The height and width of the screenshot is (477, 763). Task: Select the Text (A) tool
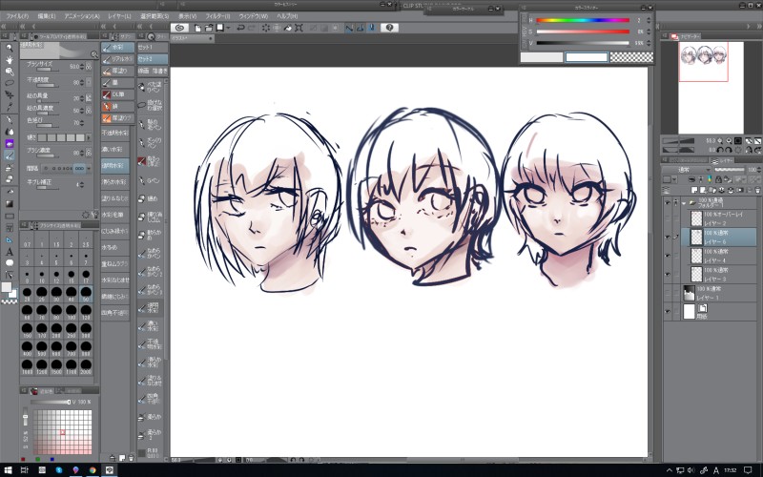coord(10,252)
